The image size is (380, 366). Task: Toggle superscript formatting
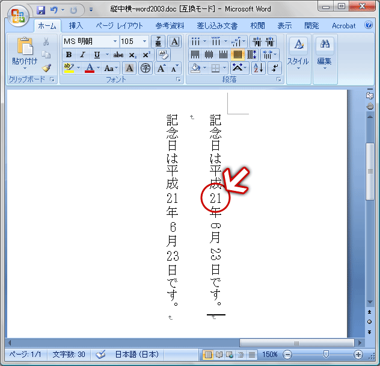click(x=146, y=55)
